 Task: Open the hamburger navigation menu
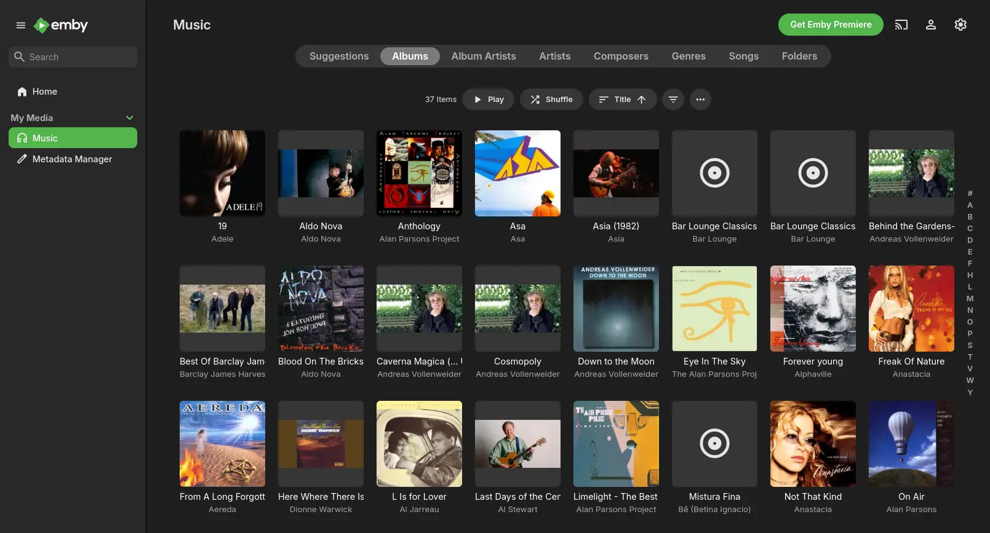tap(21, 25)
